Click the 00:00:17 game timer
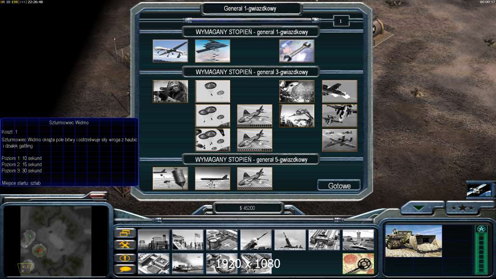The image size is (496, 279). tap(488, 2)
